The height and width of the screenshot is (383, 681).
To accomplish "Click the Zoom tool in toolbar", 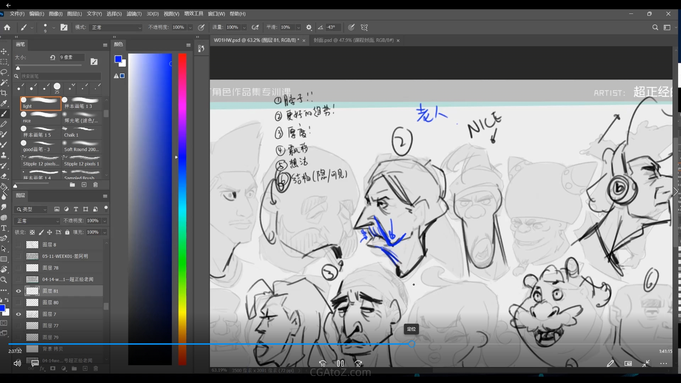I will [4, 280].
